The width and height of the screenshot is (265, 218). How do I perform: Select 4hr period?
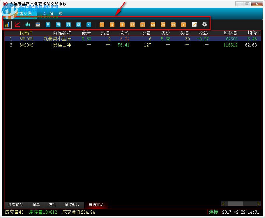173,25
